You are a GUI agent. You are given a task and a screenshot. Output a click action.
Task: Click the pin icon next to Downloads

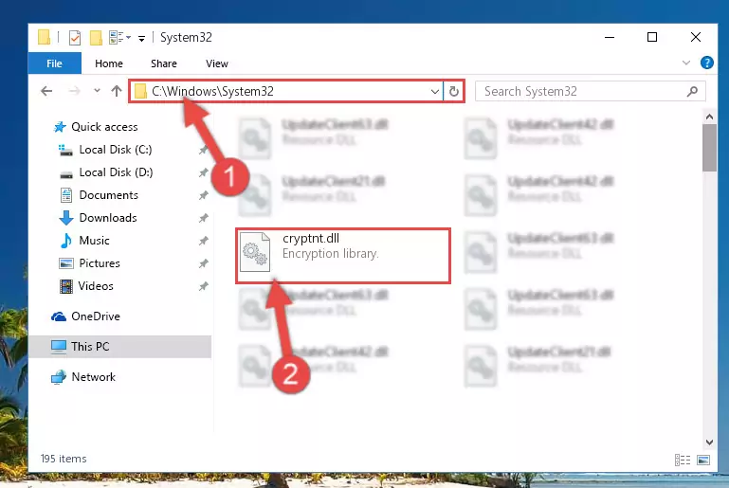pos(203,218)
